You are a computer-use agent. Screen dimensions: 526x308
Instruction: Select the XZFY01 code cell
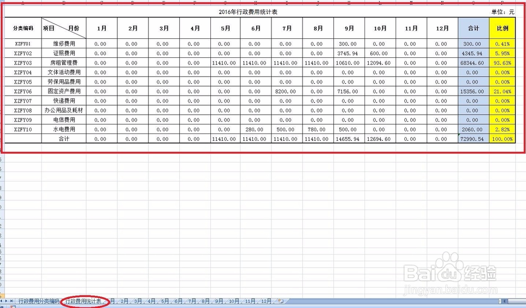(23, 44)
